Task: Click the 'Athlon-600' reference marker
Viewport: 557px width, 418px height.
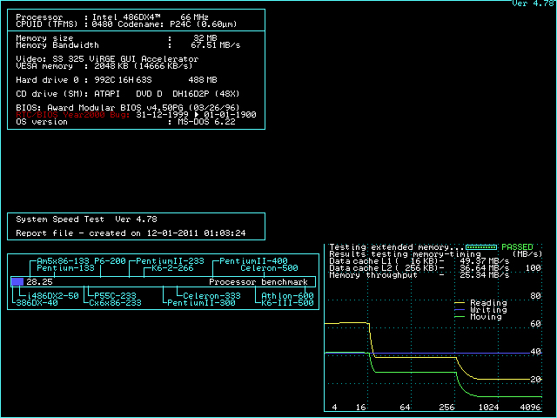Action: click(x=287, y=296)
